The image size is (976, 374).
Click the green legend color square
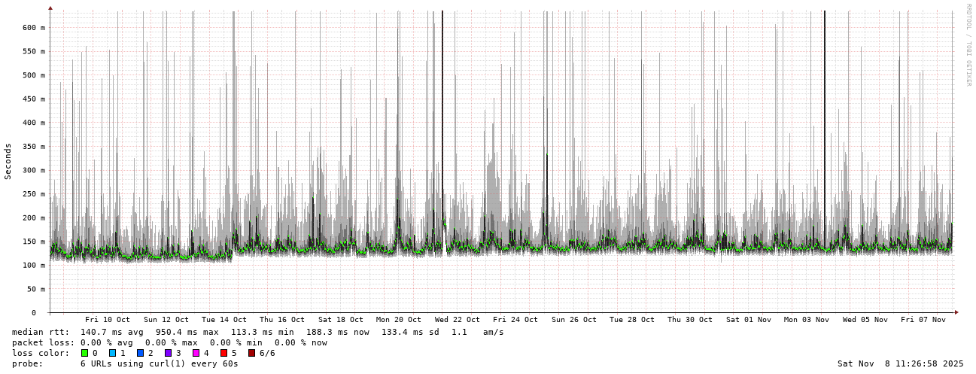tap(84, 353)
